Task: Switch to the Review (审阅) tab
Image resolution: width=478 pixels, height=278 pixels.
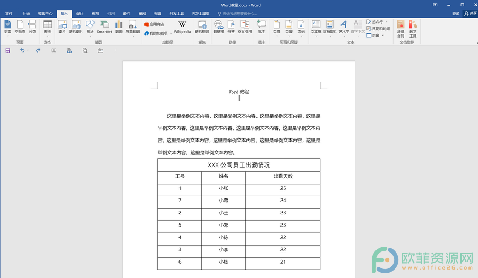Action: 142,13
